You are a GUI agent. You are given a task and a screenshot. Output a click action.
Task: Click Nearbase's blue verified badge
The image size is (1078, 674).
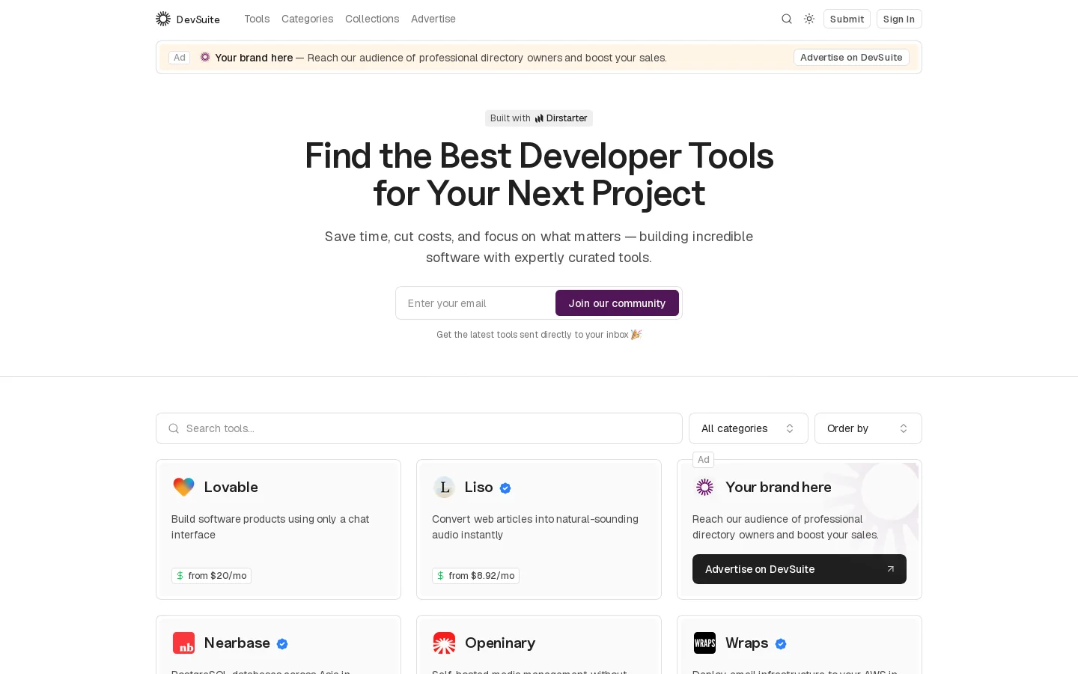(x=282, y=644)
